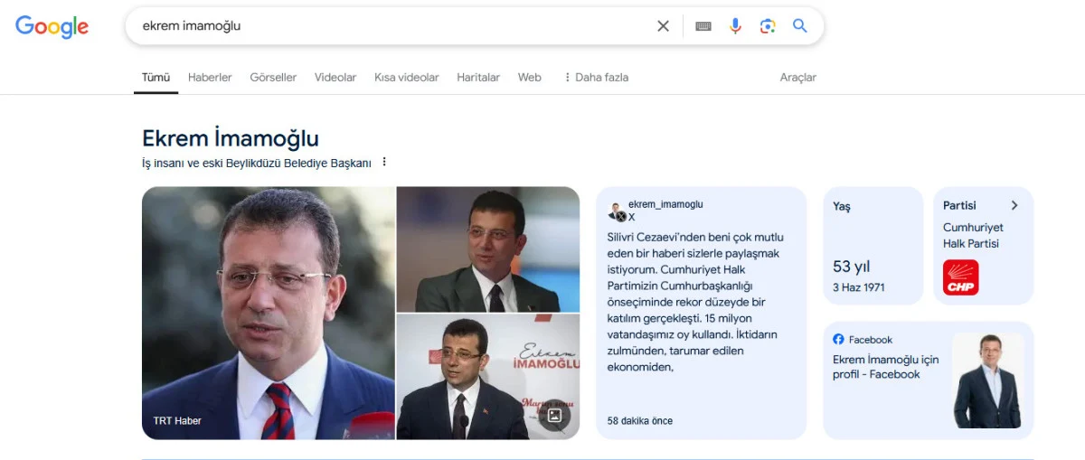
Task: Open the ekrem_imamoglu X post
Action: point(701,313)
